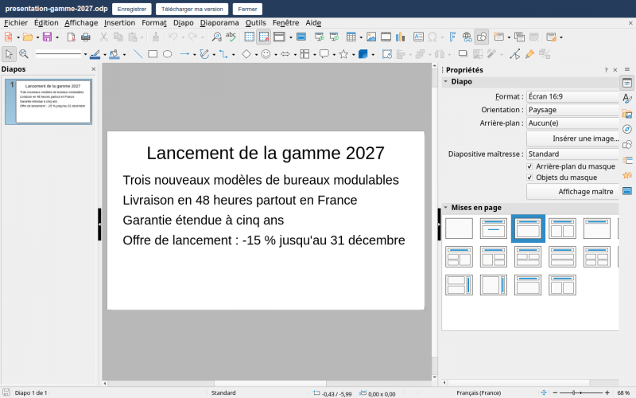Insert hyperlink icon

coord(467,37)
